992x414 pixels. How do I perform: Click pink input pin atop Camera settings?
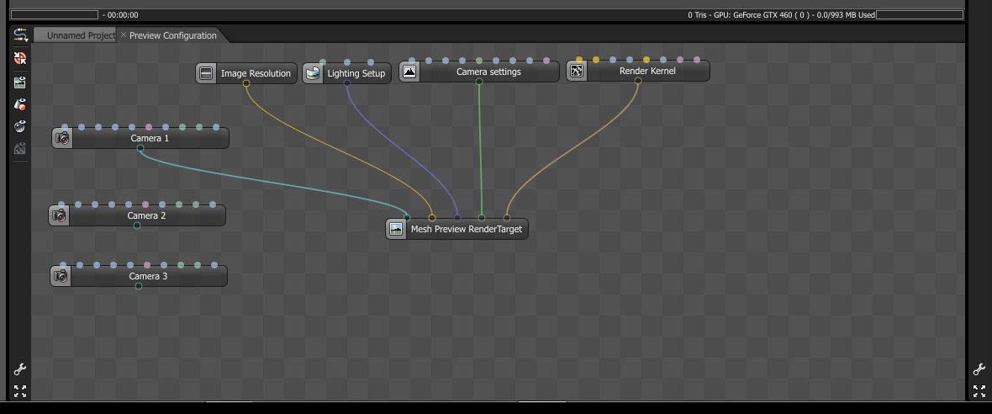coord(546,61)
